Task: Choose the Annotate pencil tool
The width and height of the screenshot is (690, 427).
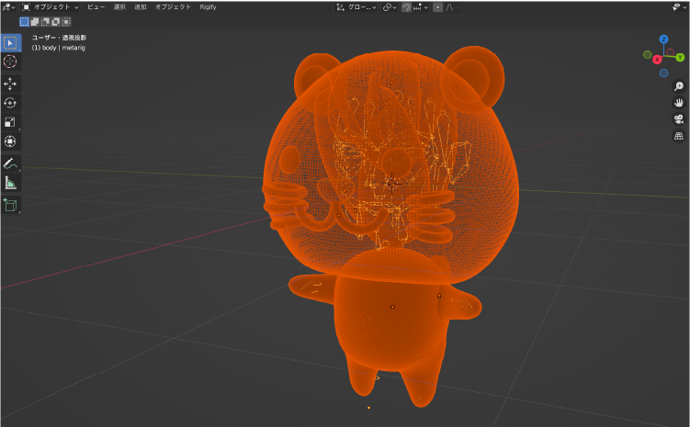Action: (10, 163)
